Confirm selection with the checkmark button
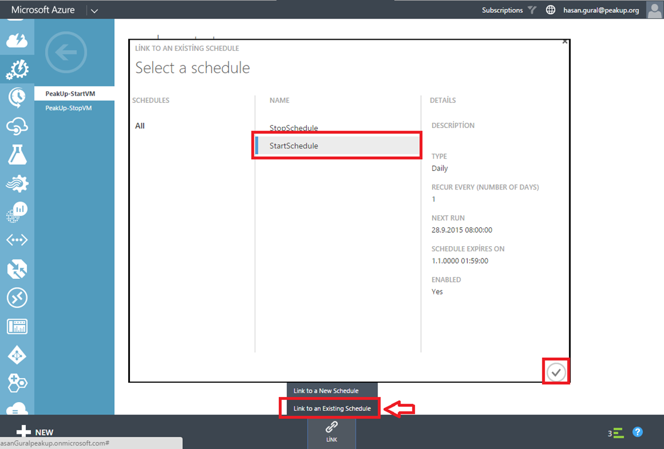Screen dimensions: 664x449 click(556, 372)
